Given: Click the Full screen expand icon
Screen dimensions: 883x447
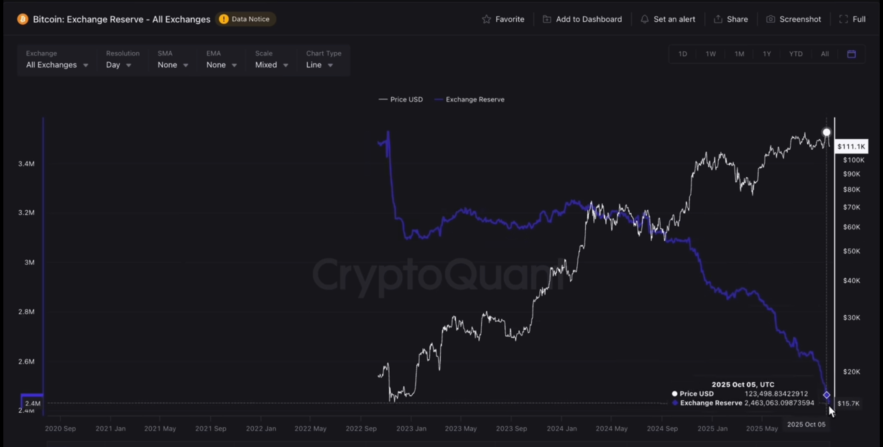Looking at the screenshot, I should point(843,19).
